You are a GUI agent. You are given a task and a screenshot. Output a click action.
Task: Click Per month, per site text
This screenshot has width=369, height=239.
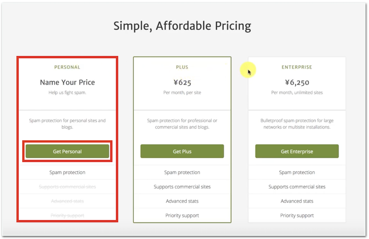point(182,93)
